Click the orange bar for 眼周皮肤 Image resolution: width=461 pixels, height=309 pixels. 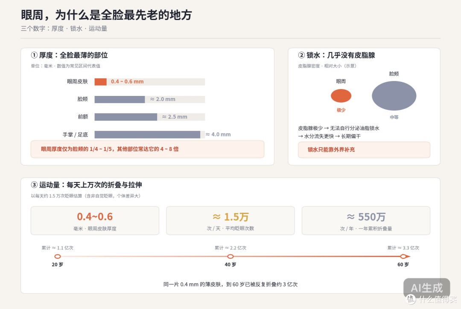pos(101,82)
